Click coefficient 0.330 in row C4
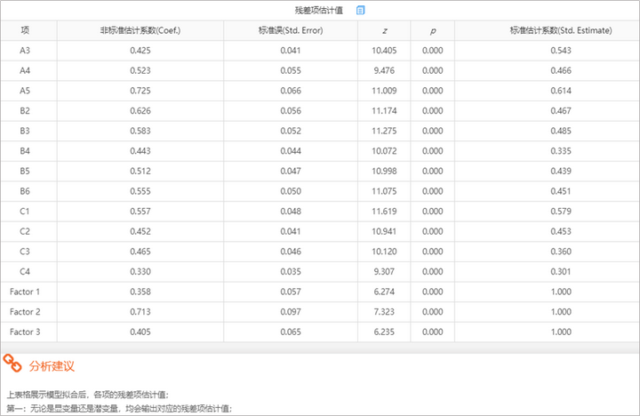 (140, 271)
